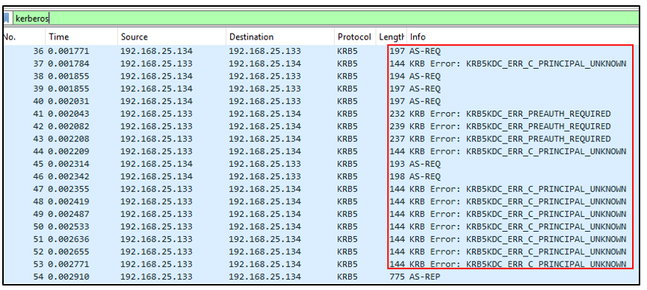The width and height of the screenshot is (647, 290).
Task: Click the Protocol column header
Action: pyautogui.click(x=354, y=37)
